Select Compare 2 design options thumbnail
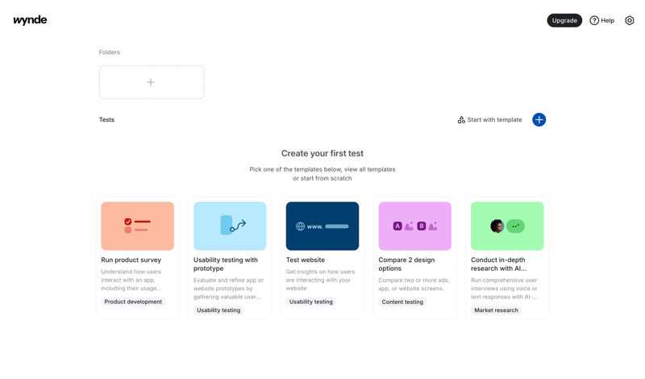 [414, 226]
